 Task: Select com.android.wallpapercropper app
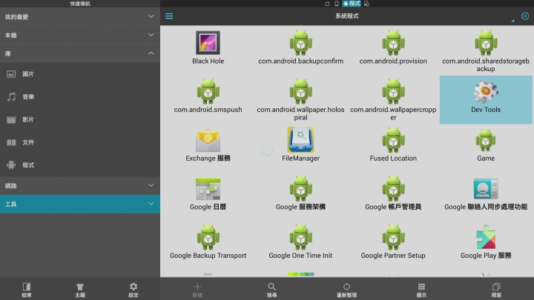(x=393, y=100)
